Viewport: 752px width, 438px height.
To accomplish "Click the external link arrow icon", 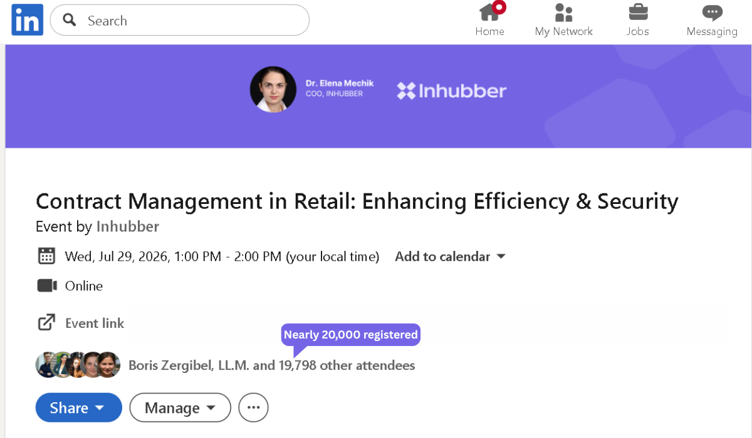I will 46,323.
